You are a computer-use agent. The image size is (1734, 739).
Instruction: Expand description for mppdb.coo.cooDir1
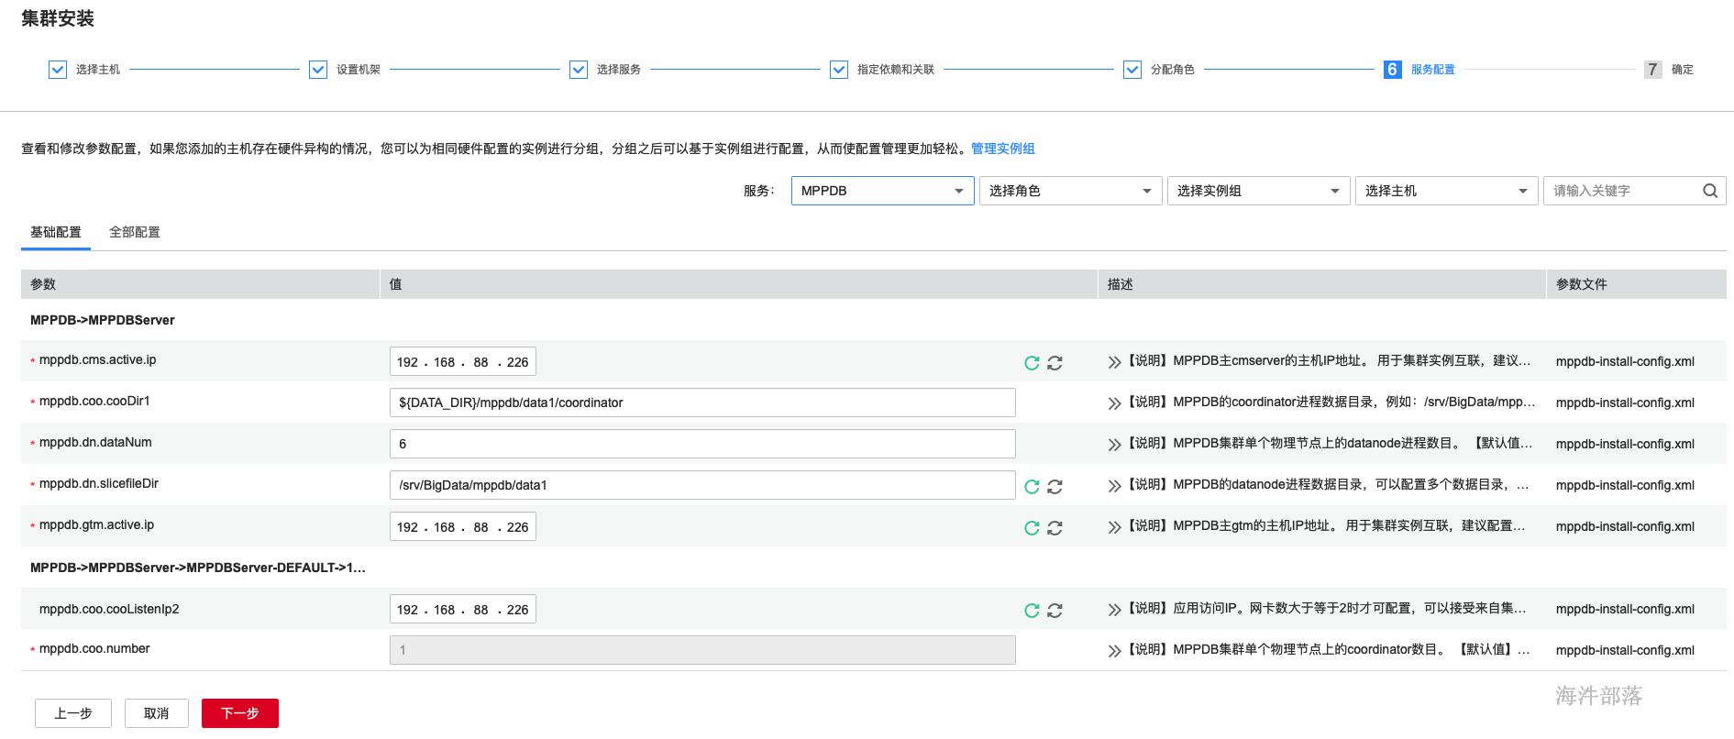1114,403
